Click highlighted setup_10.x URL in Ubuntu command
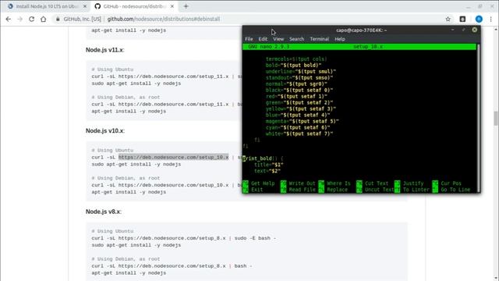The width and height of the screenshot is (499, 281). 173,158
